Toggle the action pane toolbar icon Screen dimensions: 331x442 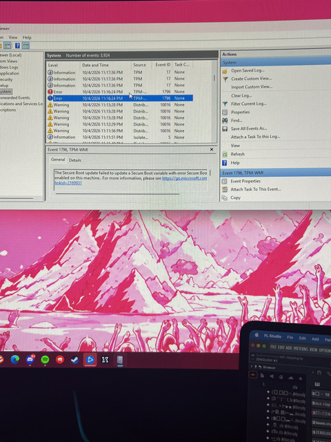[x=26, y=46]
